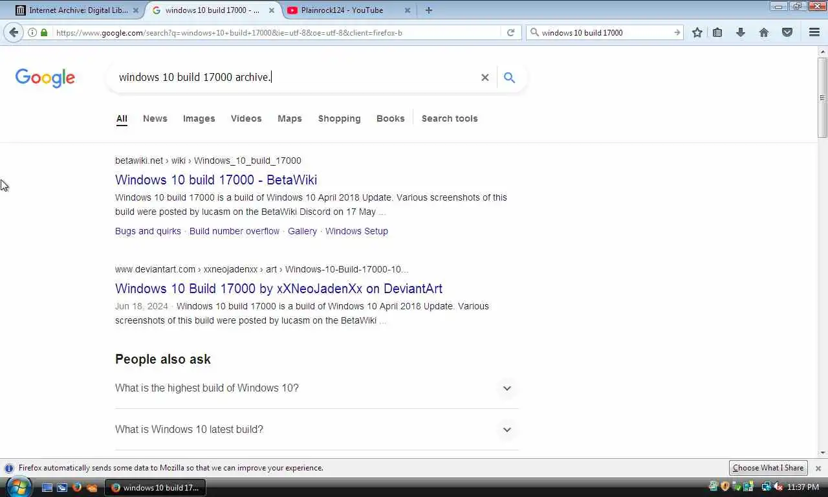Submit Firefox search box with arrow button
828x497 pixels.
pos(677,32)
